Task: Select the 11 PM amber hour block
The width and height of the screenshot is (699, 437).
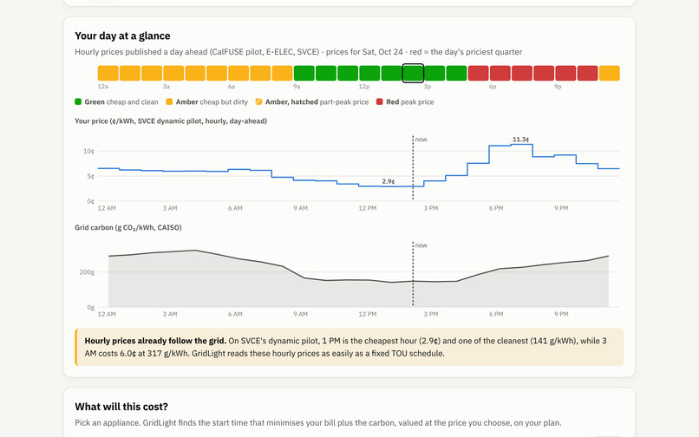Action: (x=610, y=73)
